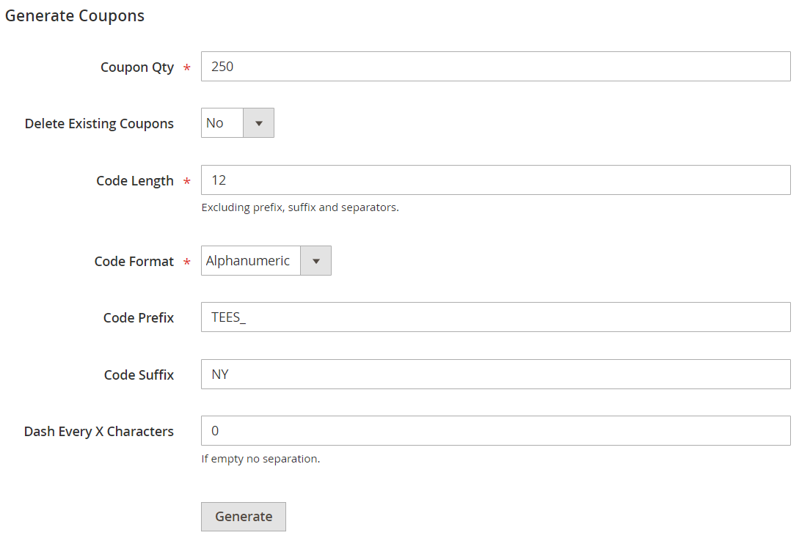Edit the Dash Every X Characters field
Viewport: 799px width, 538px height.
tap(495, 430)
